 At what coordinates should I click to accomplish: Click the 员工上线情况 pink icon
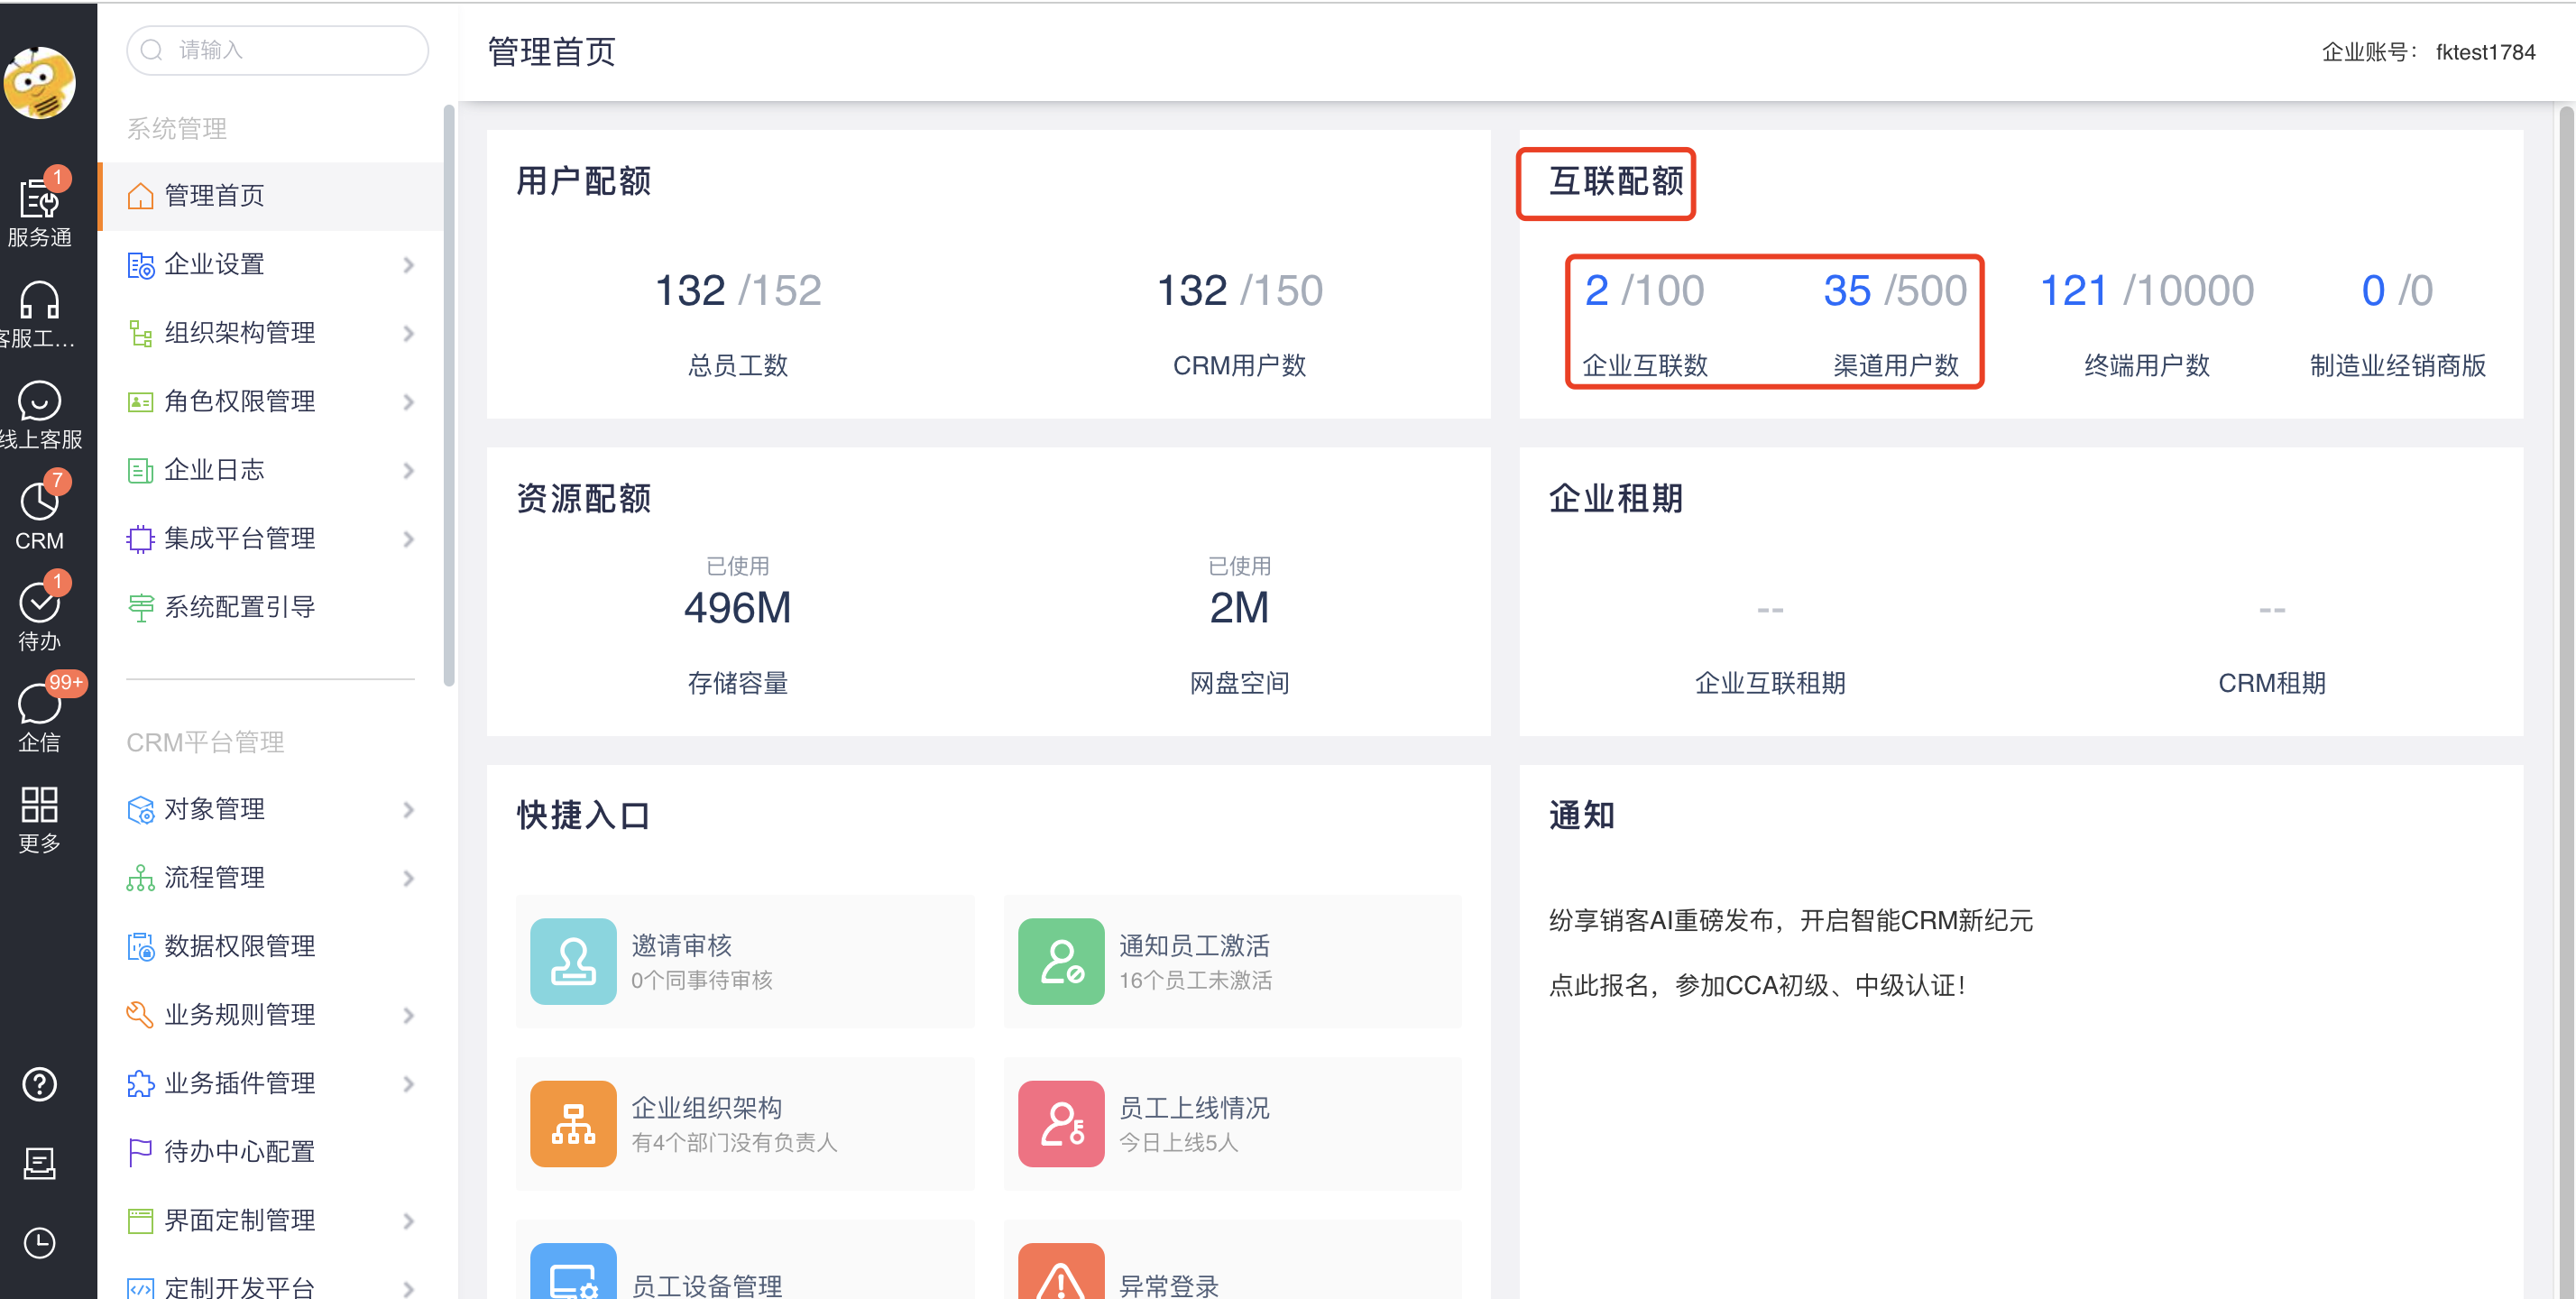[x=1061, y=1123]
